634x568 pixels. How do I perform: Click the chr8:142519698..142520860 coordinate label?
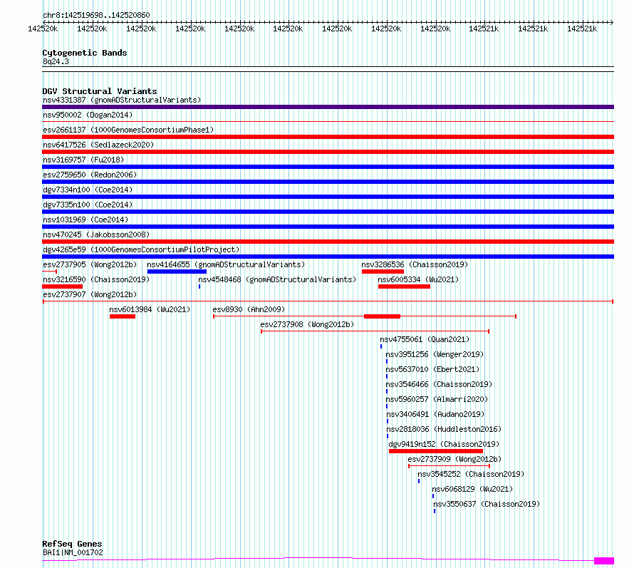pyautogui.click(x=96, y=15)
